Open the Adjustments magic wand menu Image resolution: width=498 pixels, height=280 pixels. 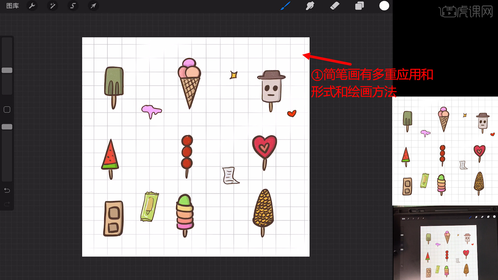coord(52,6)
